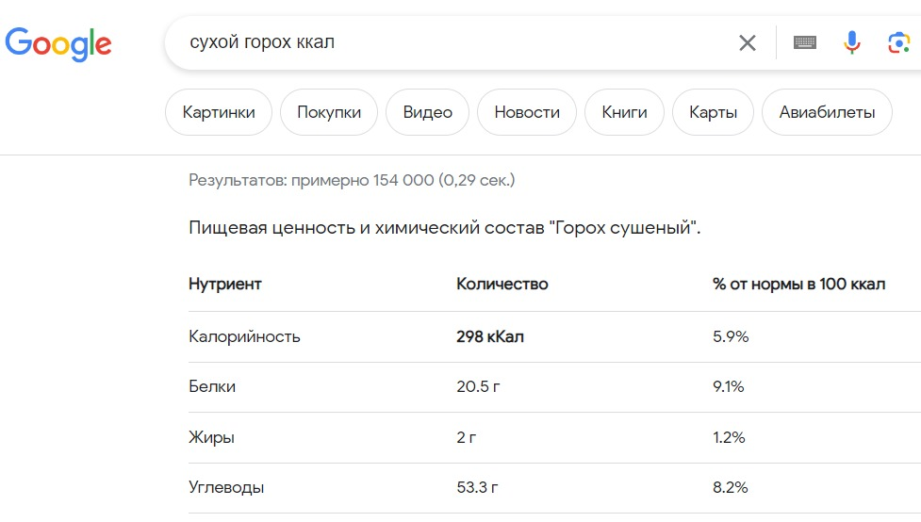Open search by image lens icon
Screen dimensions: 921x522
coord(898,43)
